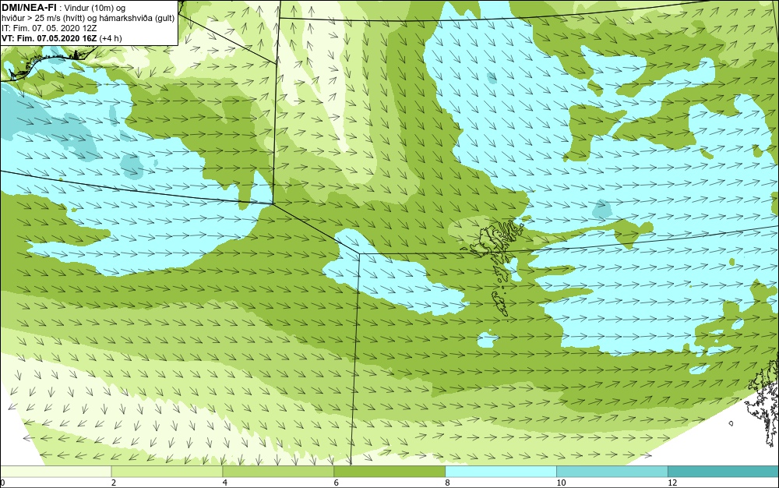
Task: Click the 'Vindur (10m) og' label
Action: 96,8
